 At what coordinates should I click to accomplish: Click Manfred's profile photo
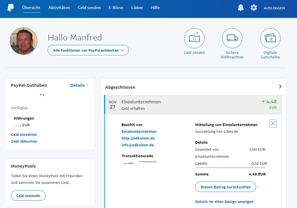coord(24,41)
